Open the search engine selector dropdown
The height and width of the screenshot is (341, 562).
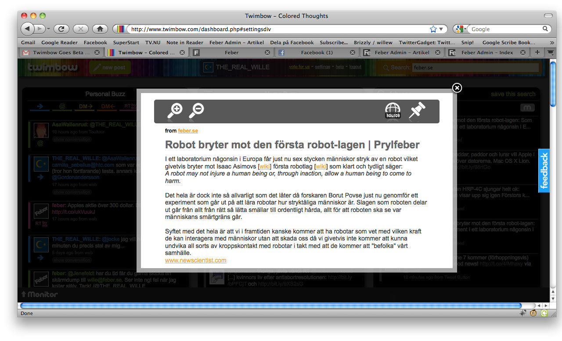point(461,29)
